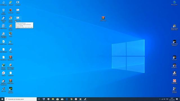Open Edge from the taskbar
This screenshot has height=101, width=180.
(67, 99)
